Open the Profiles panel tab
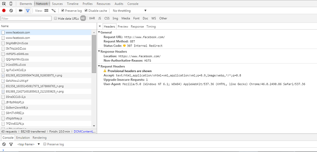The height and width of the screenshot is (152, 317). click(x=88, y=4)
